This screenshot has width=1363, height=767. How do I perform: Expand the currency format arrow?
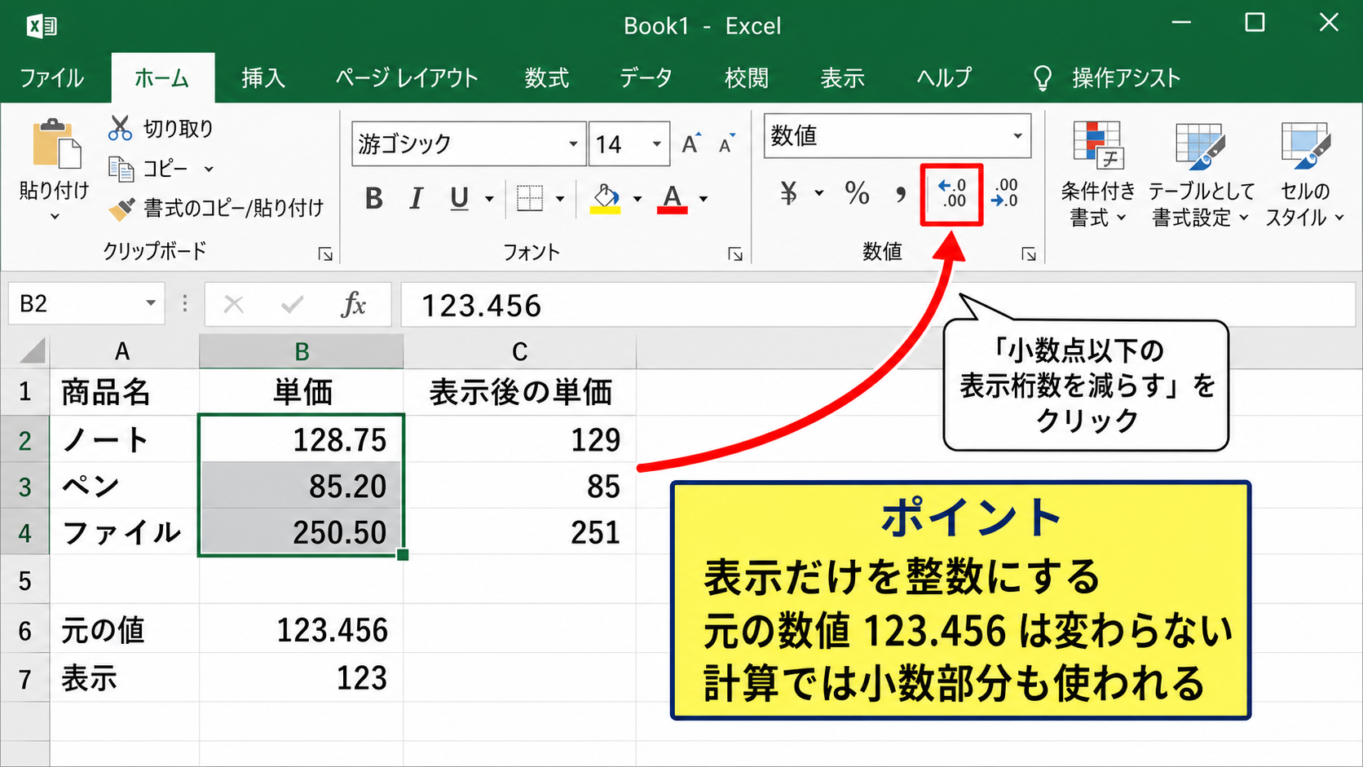point(818,193)
